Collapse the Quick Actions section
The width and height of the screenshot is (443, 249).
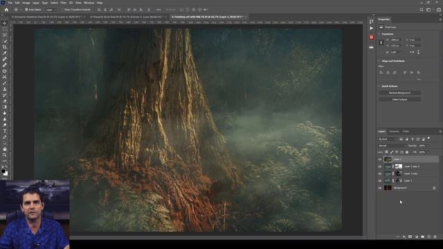pyautogui.click(x=379, y=86)
